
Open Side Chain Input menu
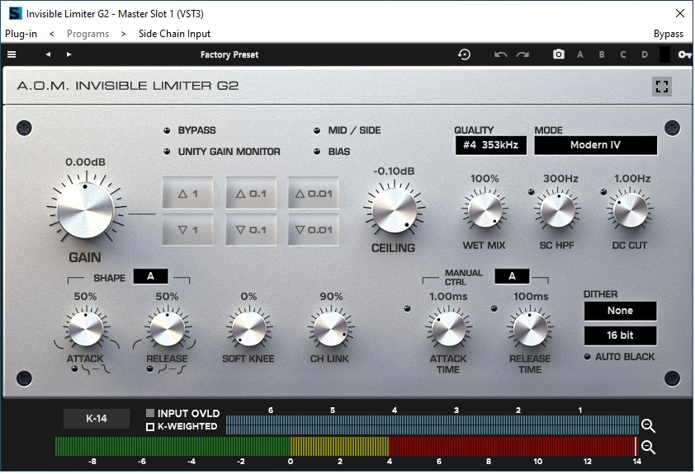[x=174, y=34]
